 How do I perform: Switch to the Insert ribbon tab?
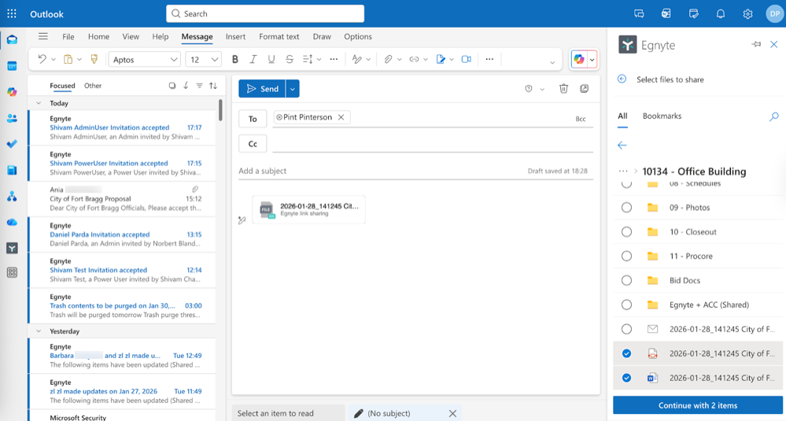235,36
